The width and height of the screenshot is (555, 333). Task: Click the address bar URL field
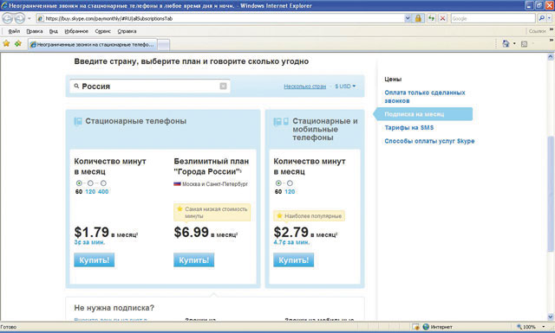tap(219, 18)
